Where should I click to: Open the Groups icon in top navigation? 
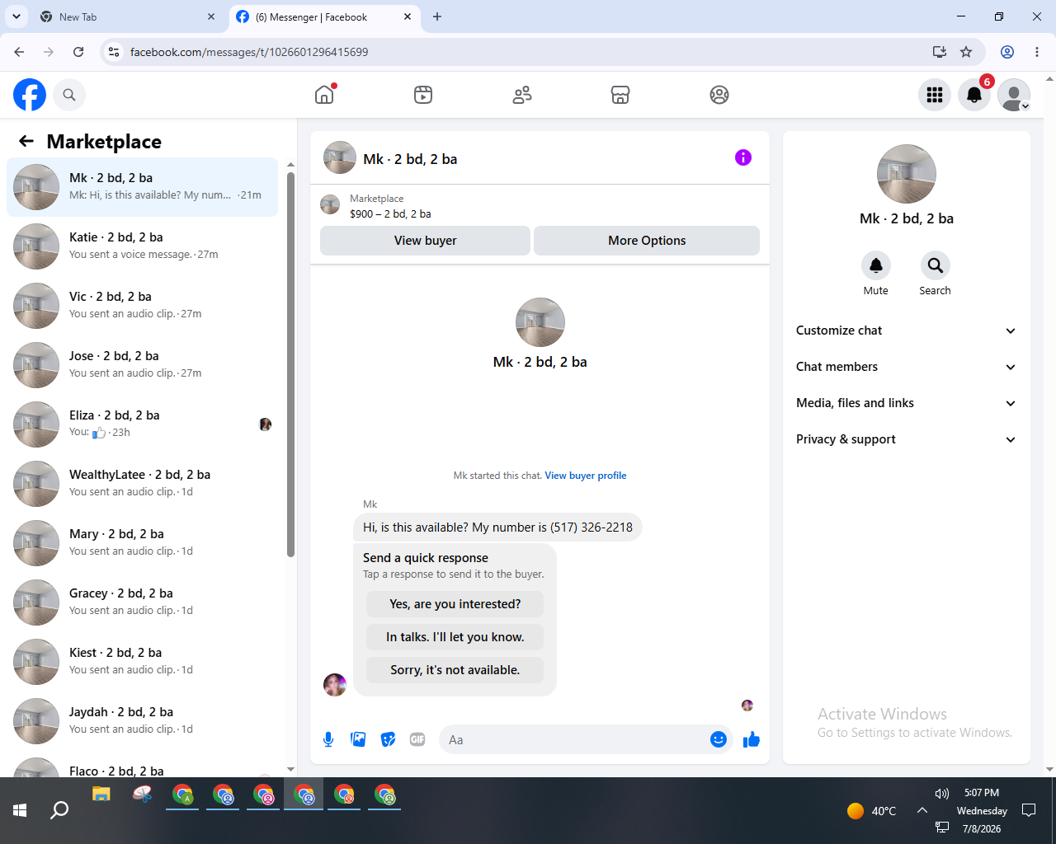(x=719, y=95)
